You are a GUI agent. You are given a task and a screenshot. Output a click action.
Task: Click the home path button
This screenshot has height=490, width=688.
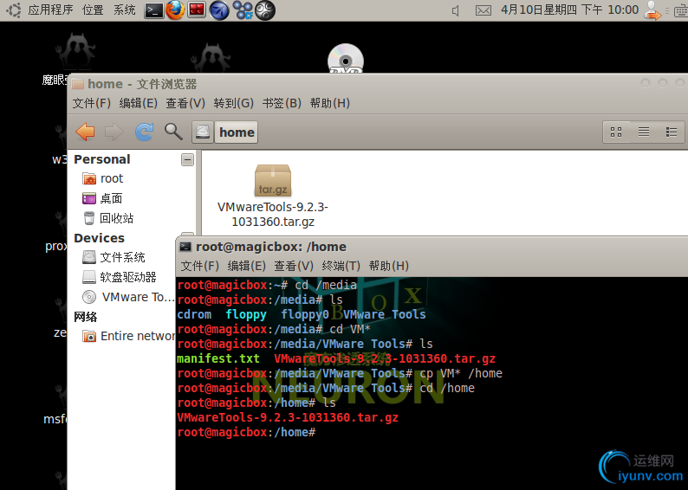pos(237,132)
